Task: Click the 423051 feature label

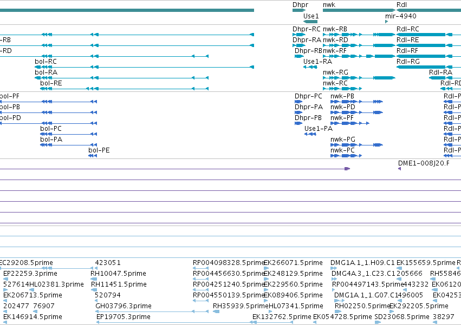Action: 108,263
